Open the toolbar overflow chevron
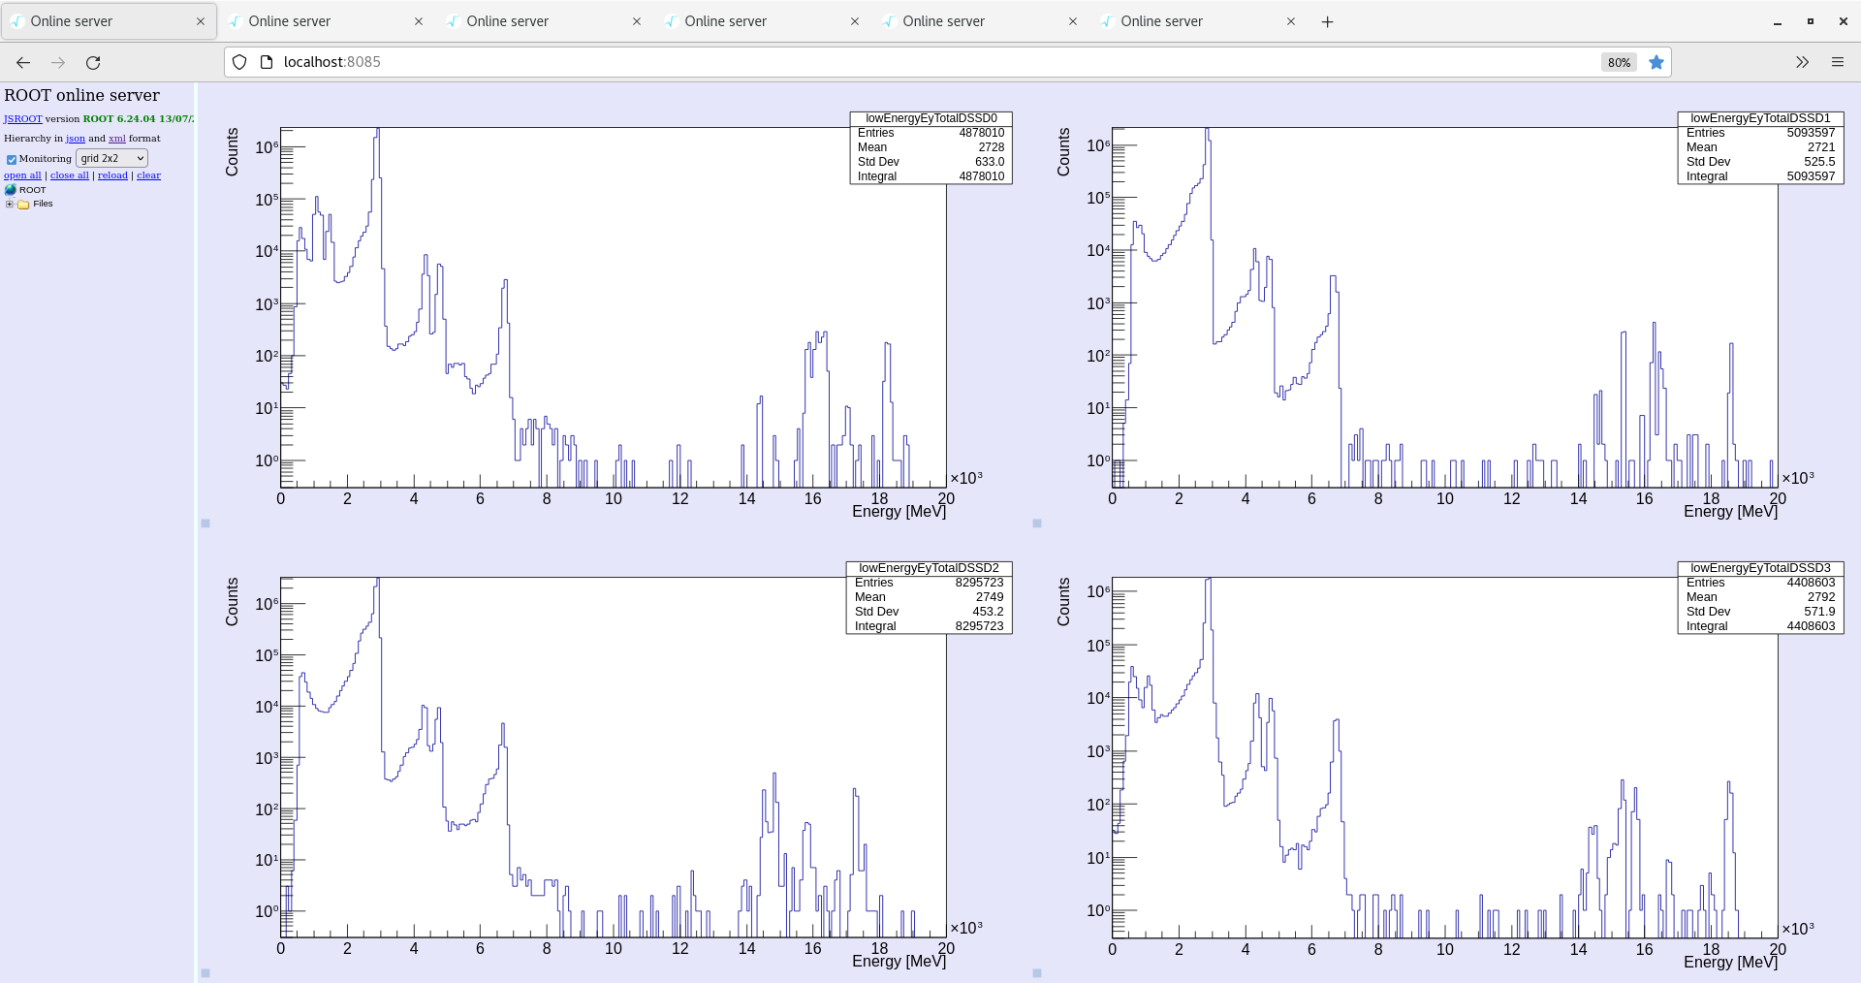Viewport: 1861px width, 983px height. (x=1802, y=63)
